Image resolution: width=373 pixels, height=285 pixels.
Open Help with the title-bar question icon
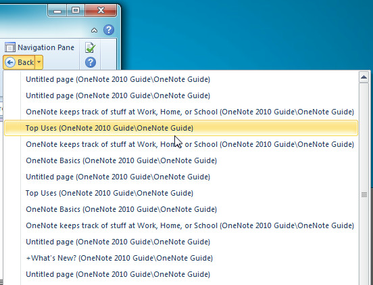(109, 30)
